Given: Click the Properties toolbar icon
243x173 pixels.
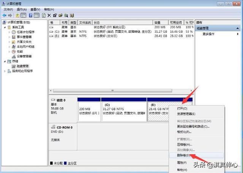Looking at the screenshot, I should (55, 15).
